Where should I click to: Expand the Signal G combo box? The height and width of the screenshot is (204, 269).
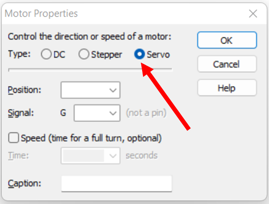click(97, 113)
